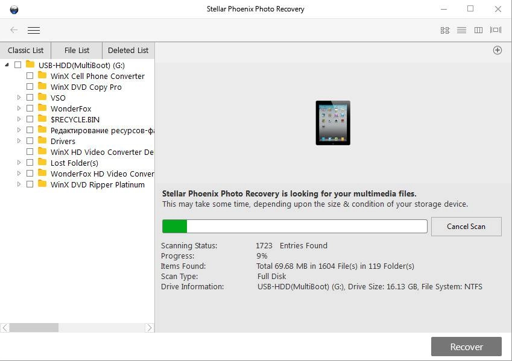Check the USB-HDD(MultiBoot) (G:) checkbox
This screenshot has width=512, height=361.
click(x=18, y=64)
